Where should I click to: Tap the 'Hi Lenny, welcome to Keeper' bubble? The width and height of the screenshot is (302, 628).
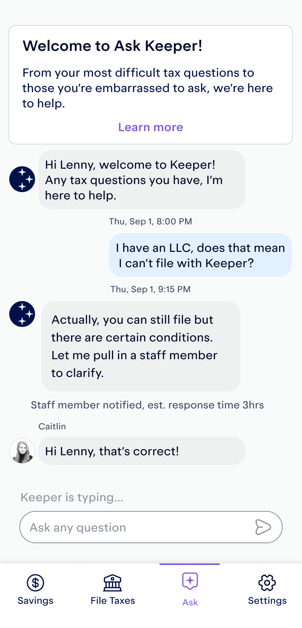click(142, 180)
